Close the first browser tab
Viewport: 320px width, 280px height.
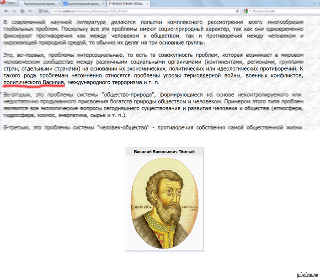pyautogui.click(x=59, y=4)
